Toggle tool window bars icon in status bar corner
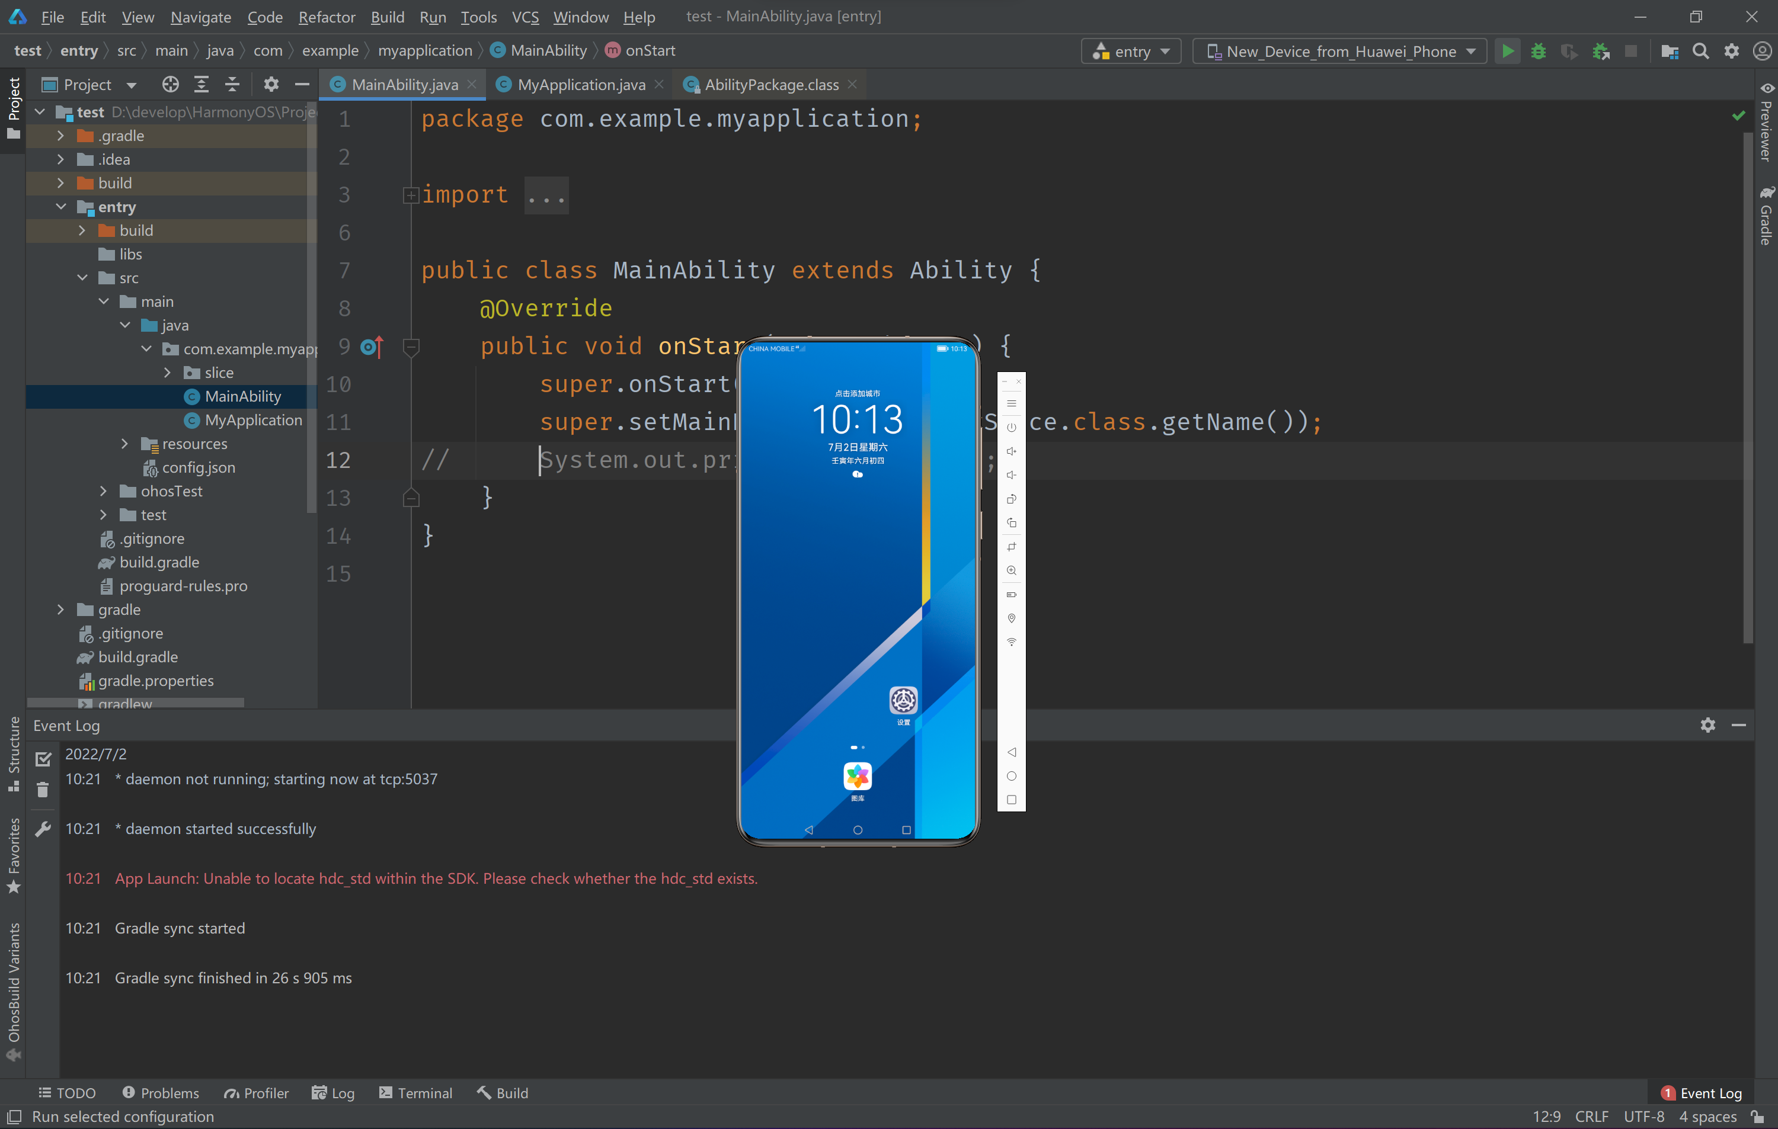This screenshot has width=1778, height=1129. coord(13,1117)
